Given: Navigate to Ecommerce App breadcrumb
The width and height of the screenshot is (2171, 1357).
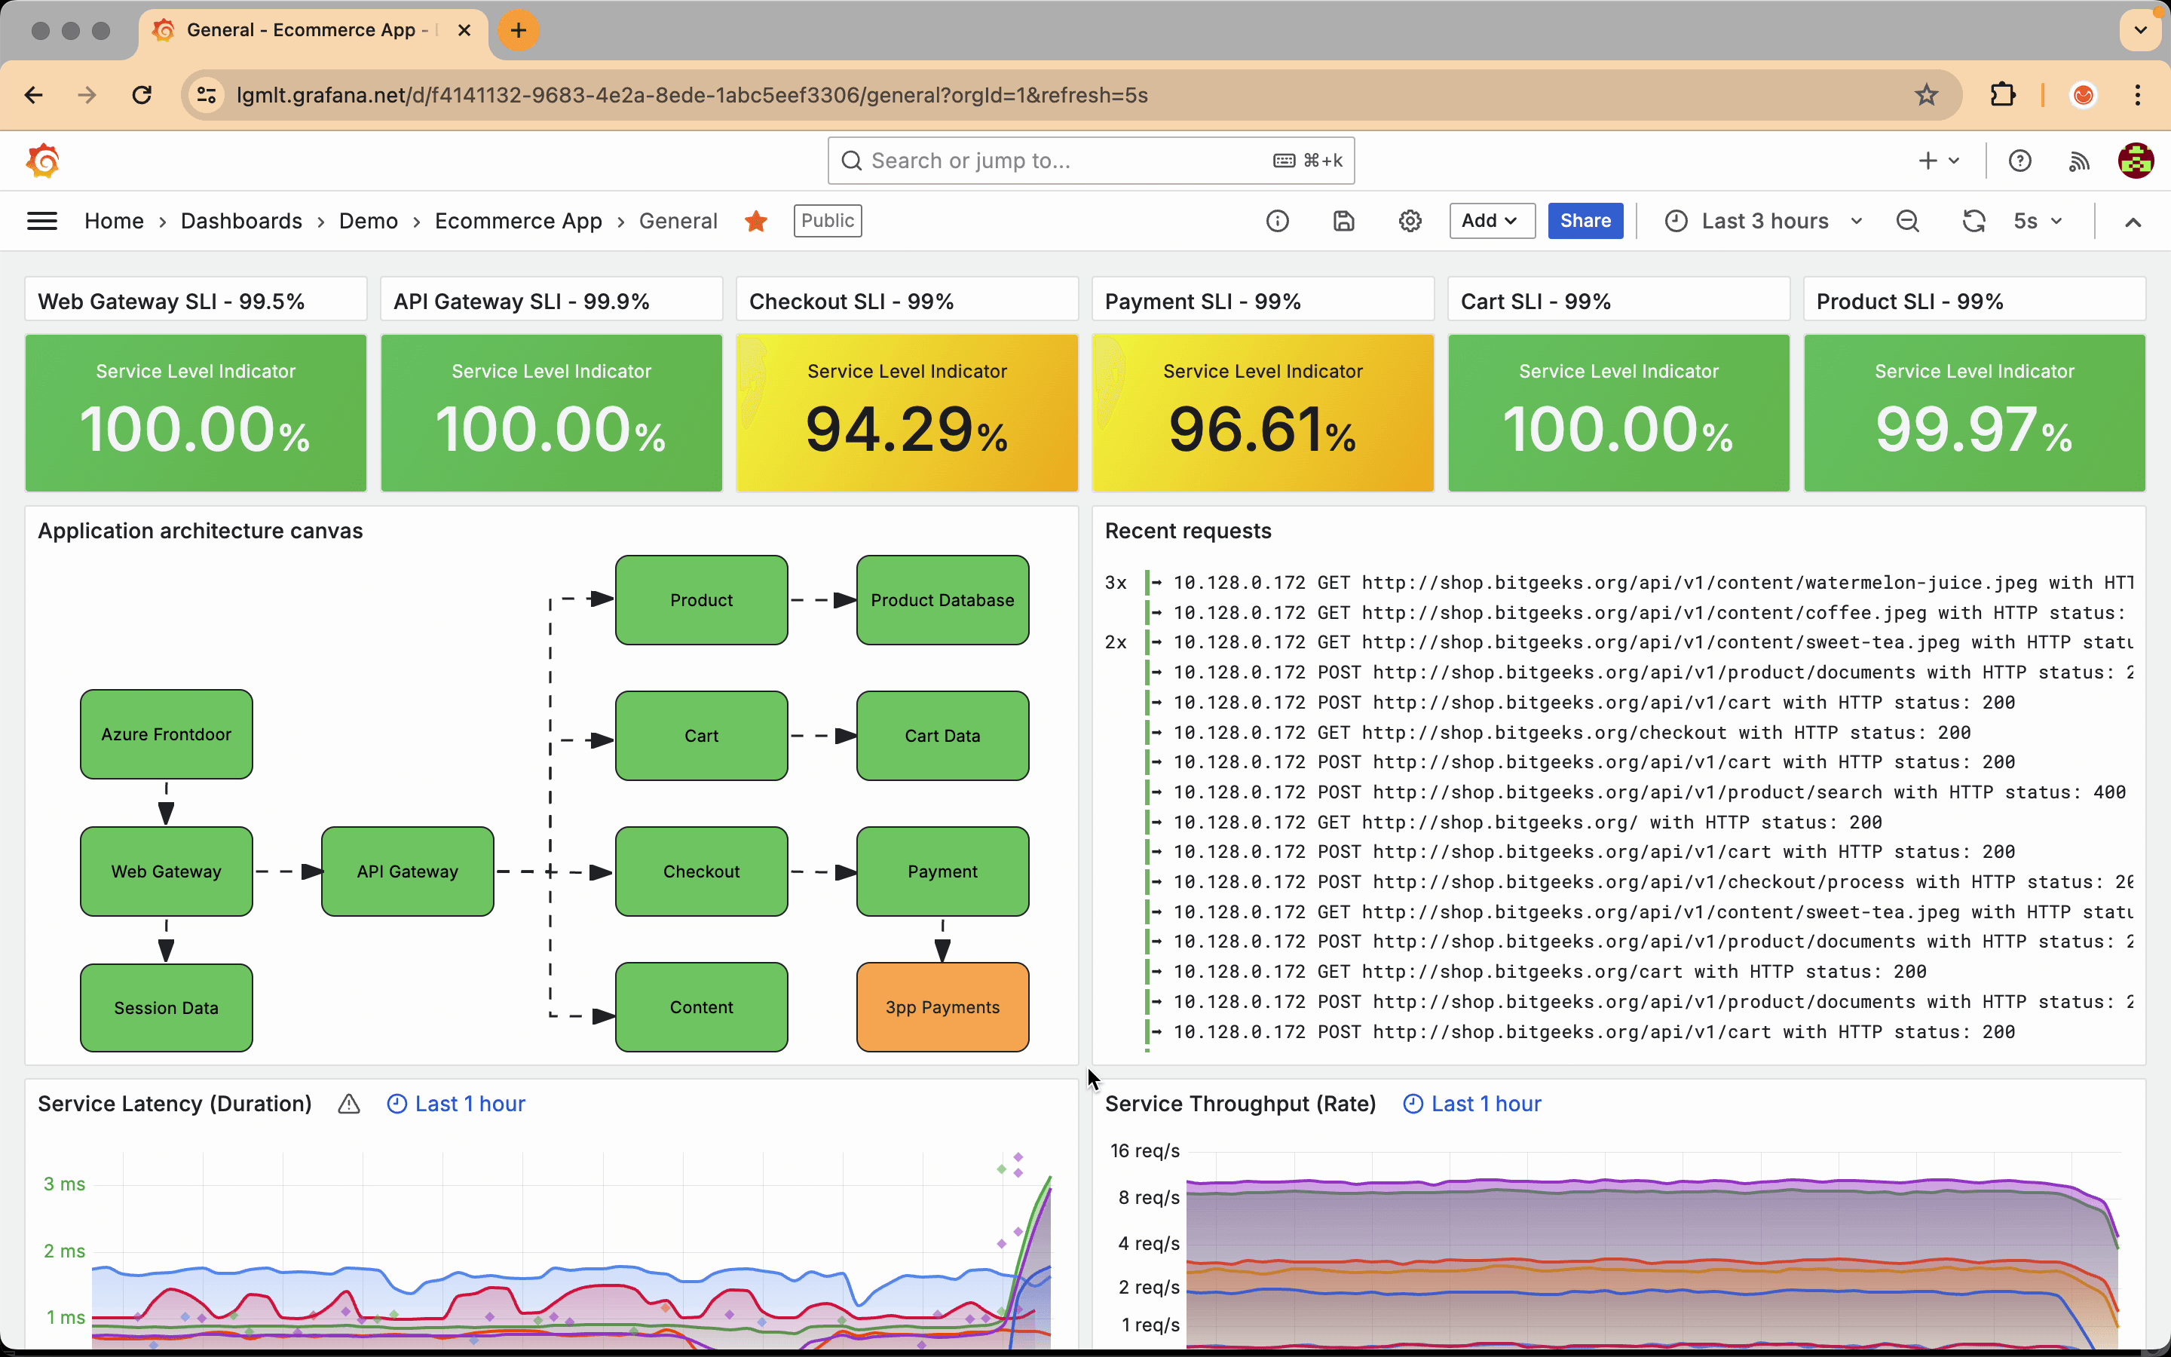Looking at the screenshot, I should click(x=518, y=221).
